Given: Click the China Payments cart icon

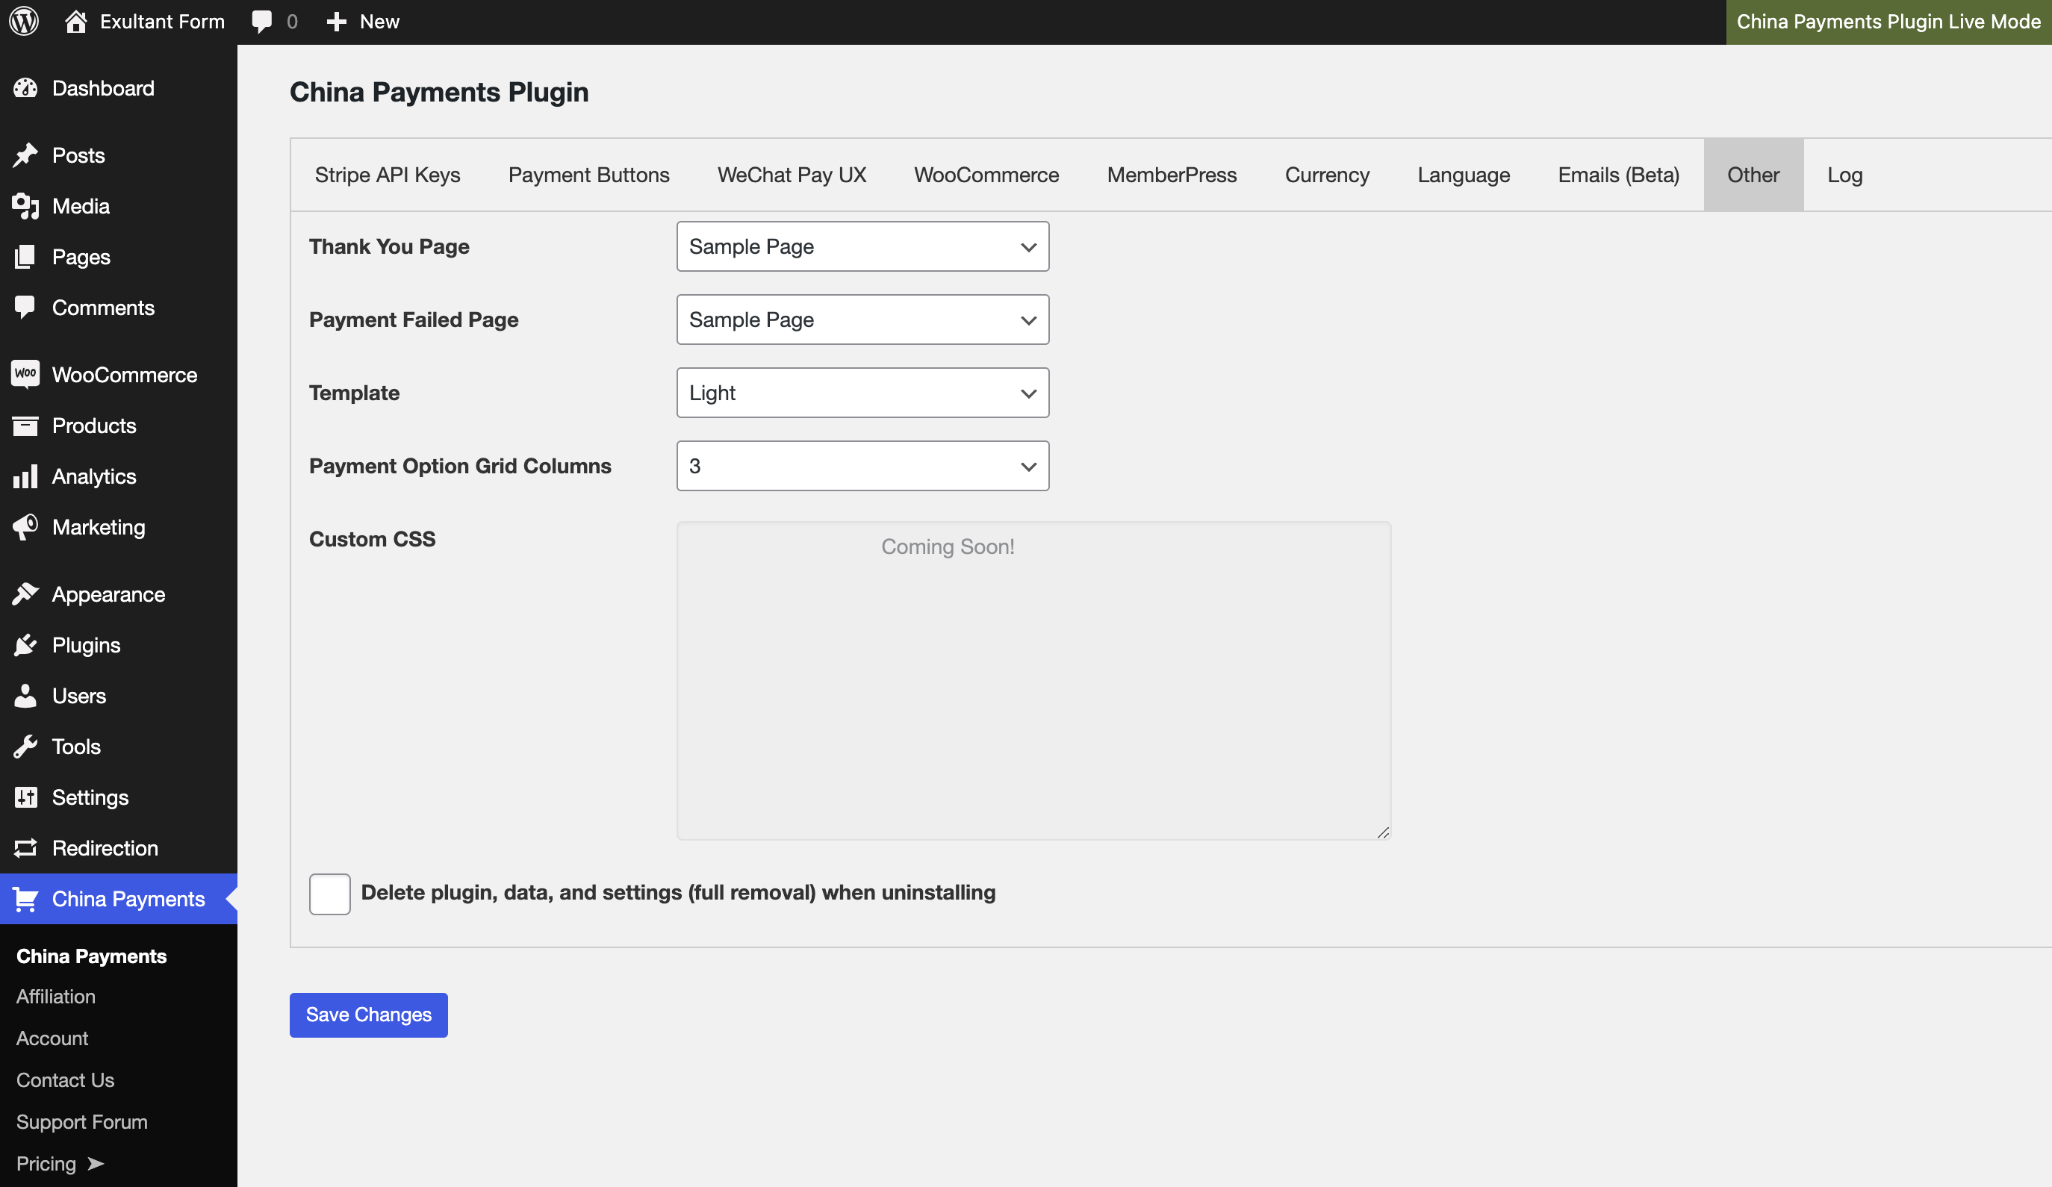Looking at the screenshot, I should click(25, 899).
